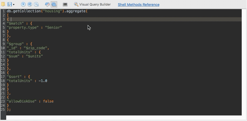
Task: Run the entire script with the play icon
Action: (x=23, y=4)
